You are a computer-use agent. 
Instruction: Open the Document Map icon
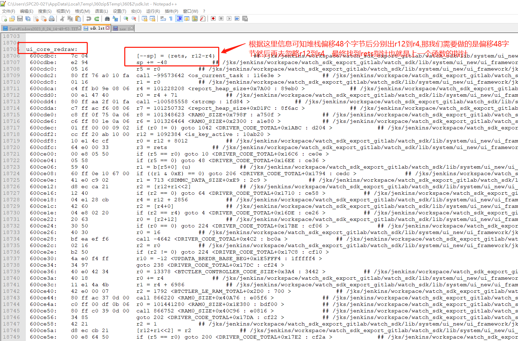pyautogui.click(x=195, y=19)
